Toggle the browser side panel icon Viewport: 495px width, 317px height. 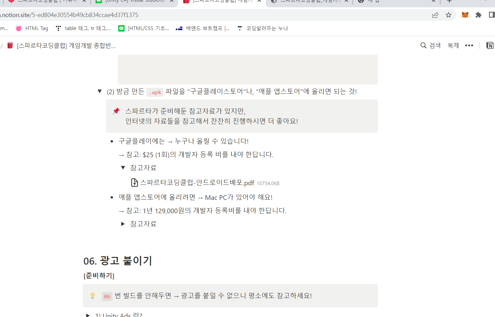tap(491, 15)
